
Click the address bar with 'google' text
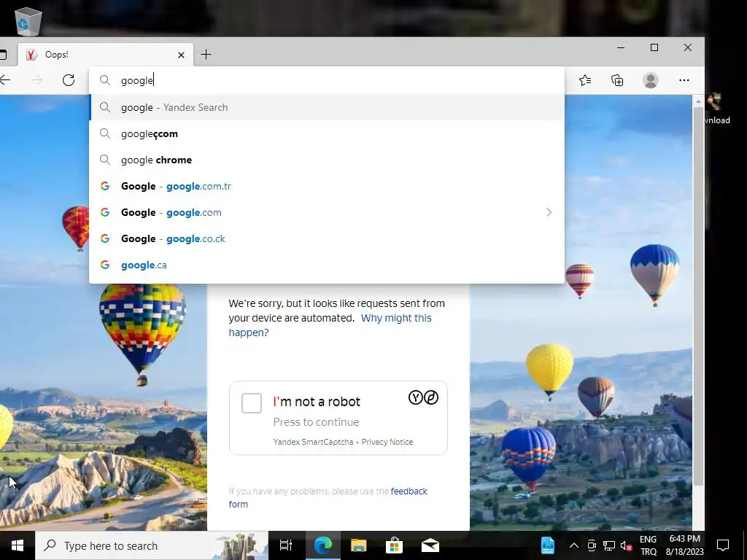click(x=326, y=80)
